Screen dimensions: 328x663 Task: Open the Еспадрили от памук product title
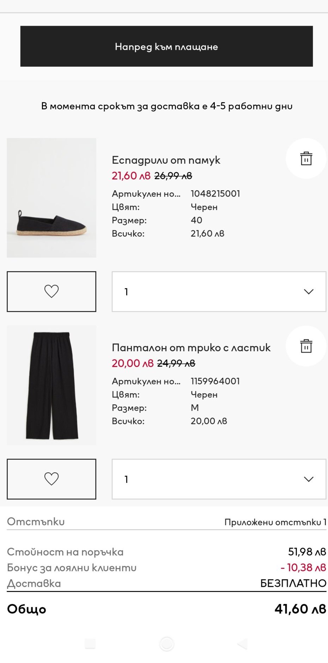(166, 160)
